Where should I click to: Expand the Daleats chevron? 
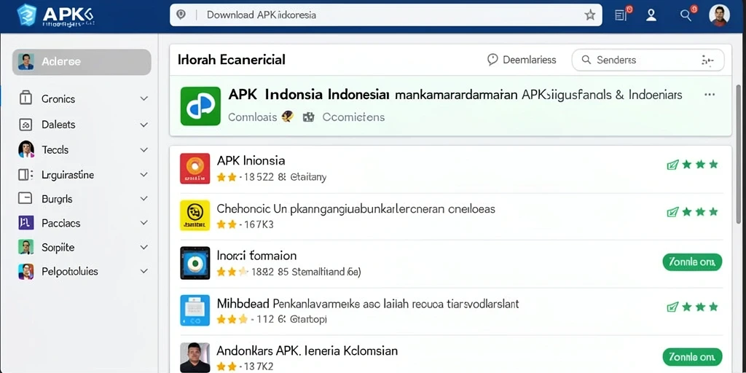pos(144,125)
